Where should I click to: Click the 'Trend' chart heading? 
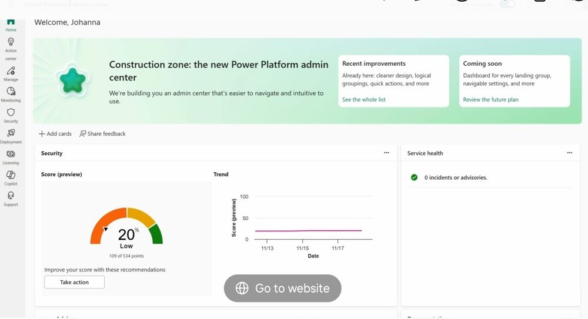click(220, 174)
